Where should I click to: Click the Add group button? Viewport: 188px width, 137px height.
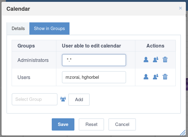pyautogui.click(x=79, y=100)
